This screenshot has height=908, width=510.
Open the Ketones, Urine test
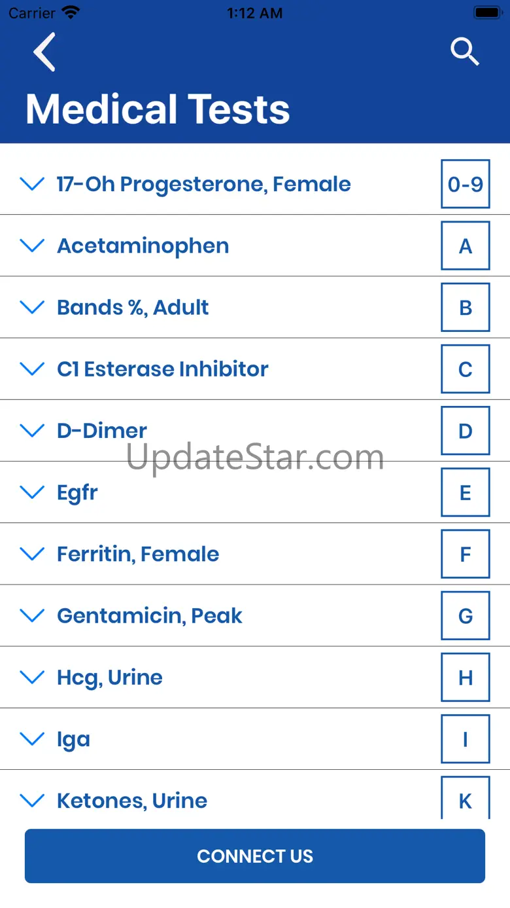132,801
